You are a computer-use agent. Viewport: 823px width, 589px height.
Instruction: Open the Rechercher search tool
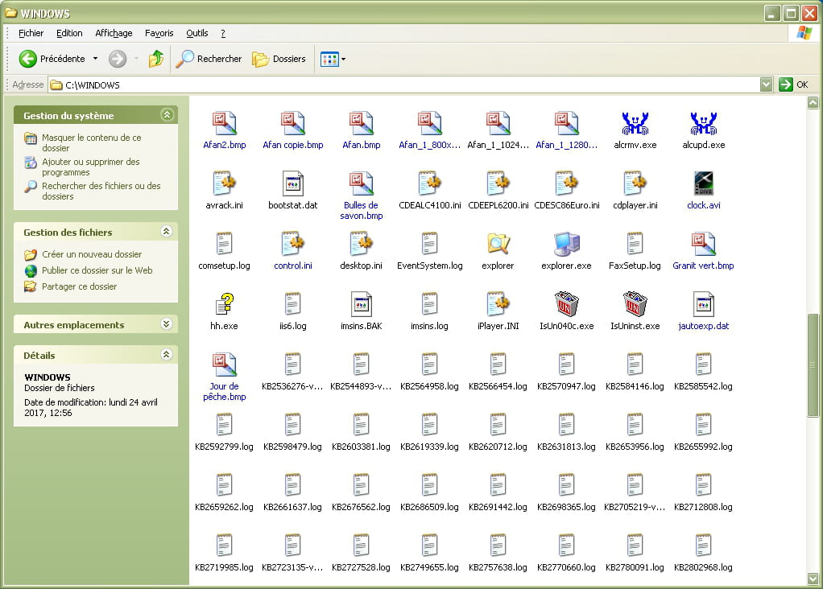(x=209, y=59)
